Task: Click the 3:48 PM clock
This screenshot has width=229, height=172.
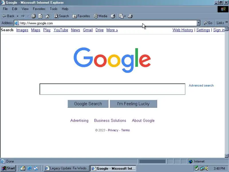Action: (x=219, y=169)
